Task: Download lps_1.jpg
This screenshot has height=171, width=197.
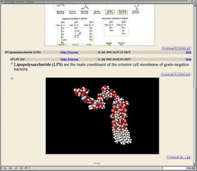Action: tap(178, 157)
